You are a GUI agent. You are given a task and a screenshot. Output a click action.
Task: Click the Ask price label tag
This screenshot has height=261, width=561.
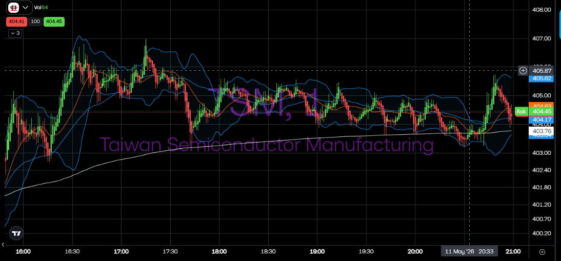point(521,112)
